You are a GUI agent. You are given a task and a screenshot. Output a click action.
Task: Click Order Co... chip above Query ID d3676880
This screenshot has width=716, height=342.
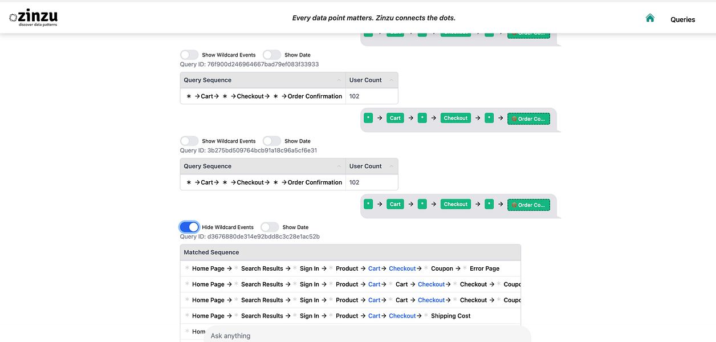click(528, 205)
